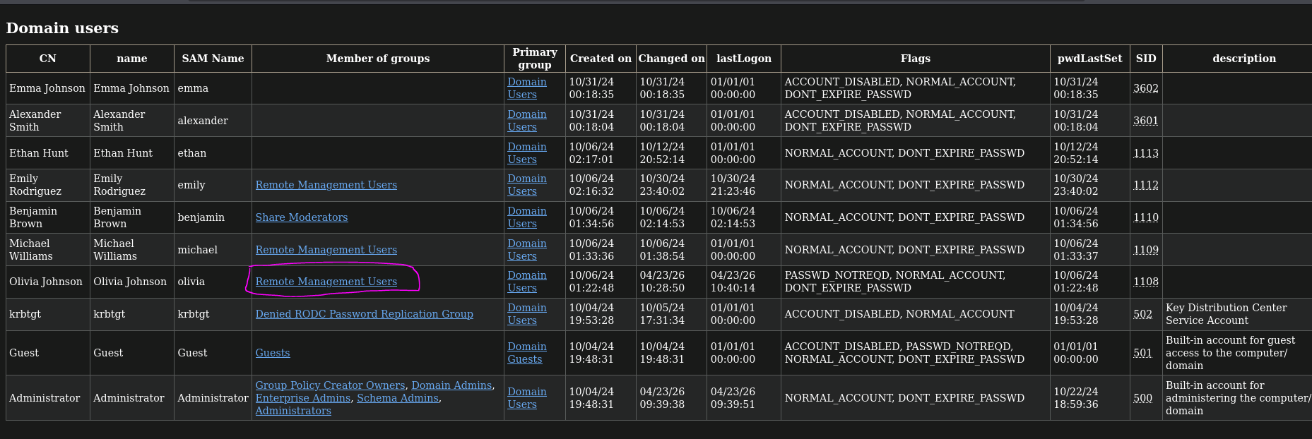Screen dimensions: 1312x439
Task: Open SID link 1113 for Ethan Hunt
Action: tap(1145, 153)
